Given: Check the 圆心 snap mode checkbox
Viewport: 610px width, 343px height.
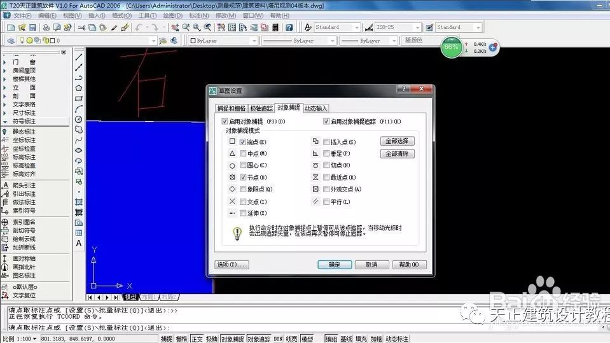Looking at the screenshot, I should click(x=243, y=165).
